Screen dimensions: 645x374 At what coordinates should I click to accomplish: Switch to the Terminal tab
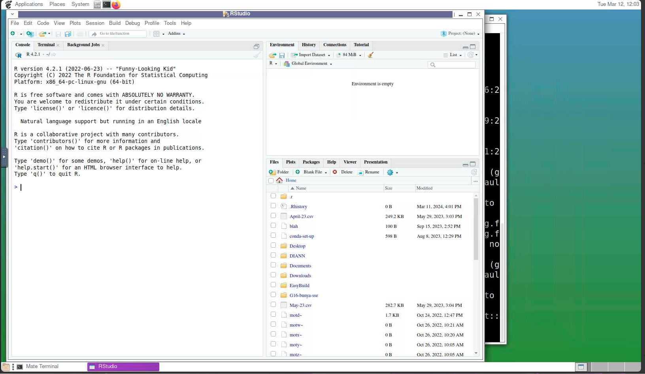[x=46, y=45]
